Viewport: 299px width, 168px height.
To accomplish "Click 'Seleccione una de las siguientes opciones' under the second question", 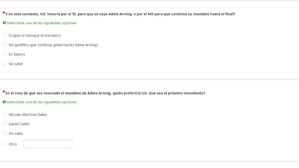I will (x=42, y=102).
